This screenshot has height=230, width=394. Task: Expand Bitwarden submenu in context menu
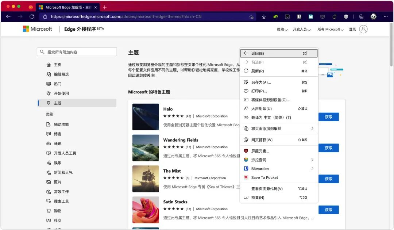[x=279, y=169]
